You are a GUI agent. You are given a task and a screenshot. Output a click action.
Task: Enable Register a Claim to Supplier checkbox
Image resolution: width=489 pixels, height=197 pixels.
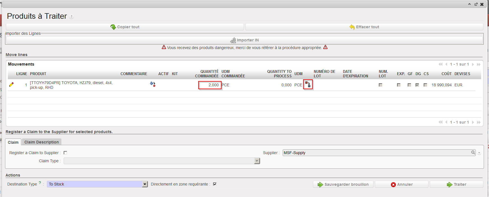65,153
